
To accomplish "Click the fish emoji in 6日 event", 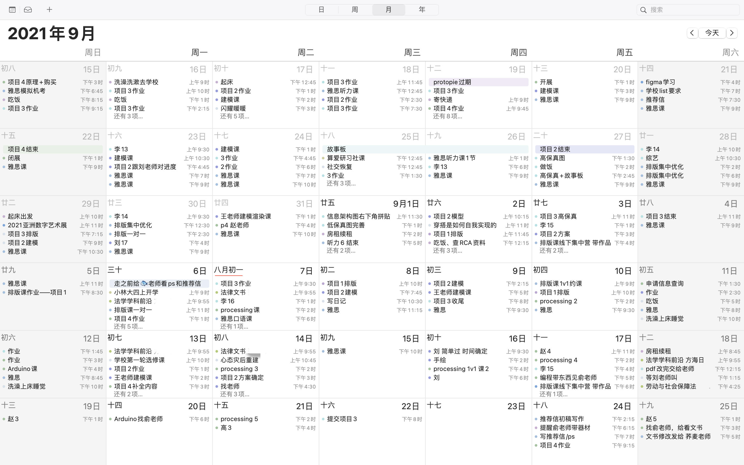I will pos(144,284).
